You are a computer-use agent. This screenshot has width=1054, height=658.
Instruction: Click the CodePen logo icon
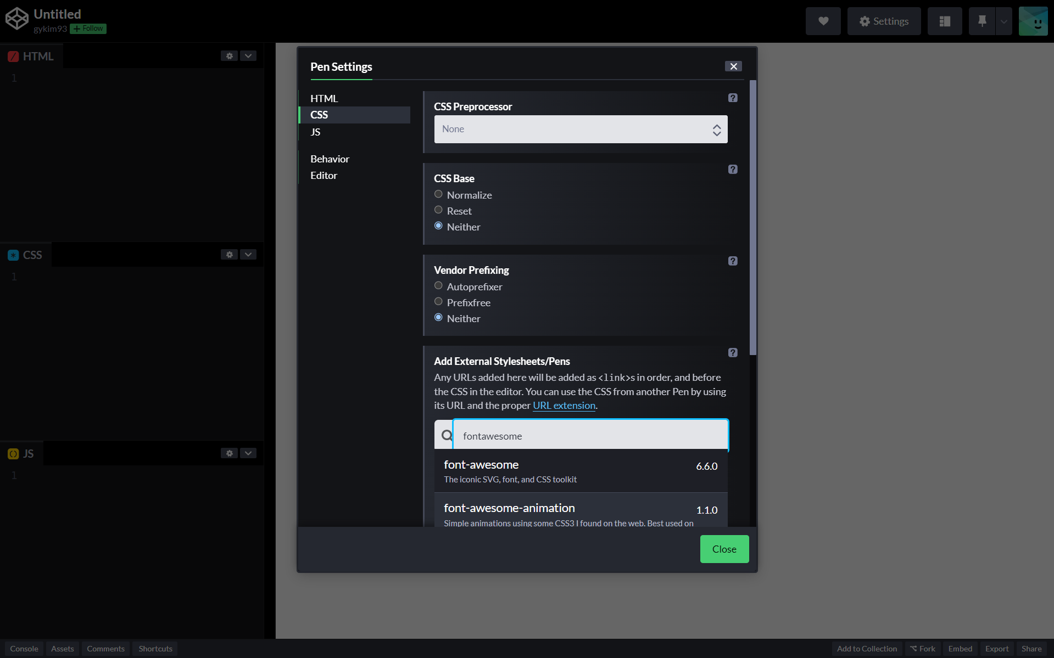(16, 19)
